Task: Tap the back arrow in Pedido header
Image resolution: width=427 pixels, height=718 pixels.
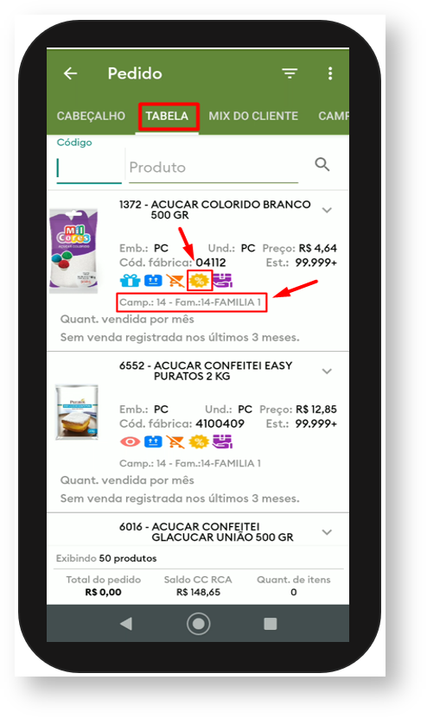Action: [70, 73]
